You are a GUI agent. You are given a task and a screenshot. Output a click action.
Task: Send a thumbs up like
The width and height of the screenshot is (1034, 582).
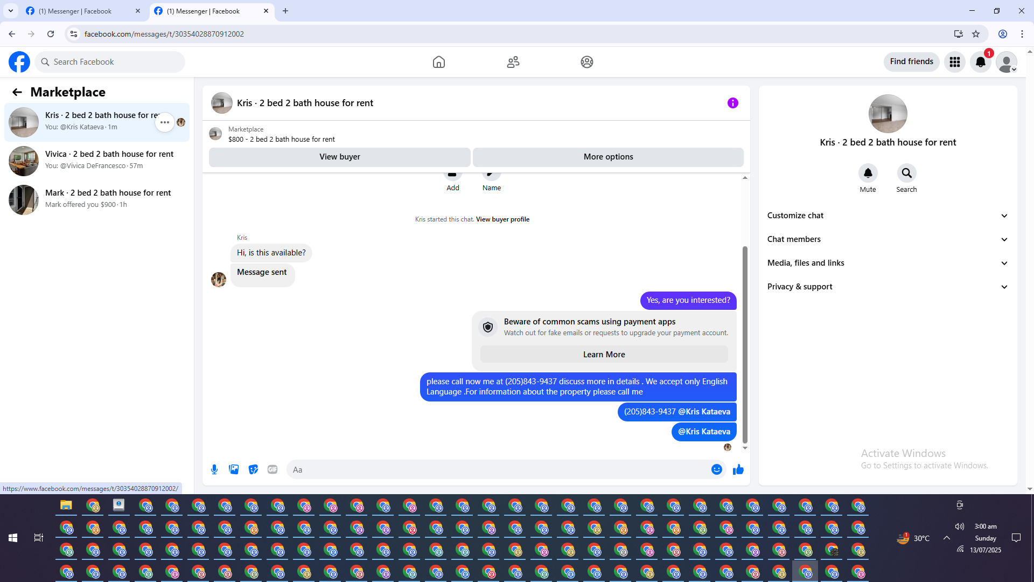pyautogui.click(x=738, y=469)
